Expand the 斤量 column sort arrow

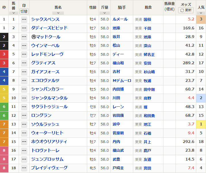tap(104, 13)
